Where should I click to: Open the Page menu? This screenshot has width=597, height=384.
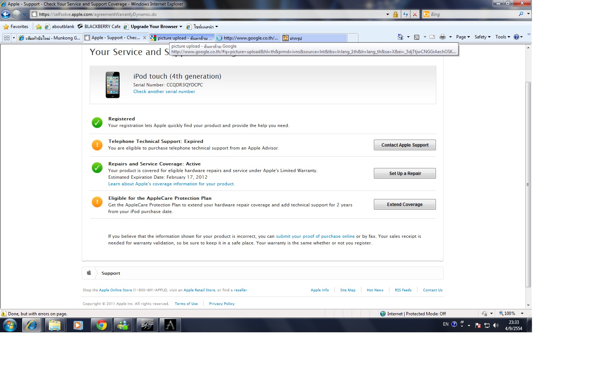tap(463, 37)
